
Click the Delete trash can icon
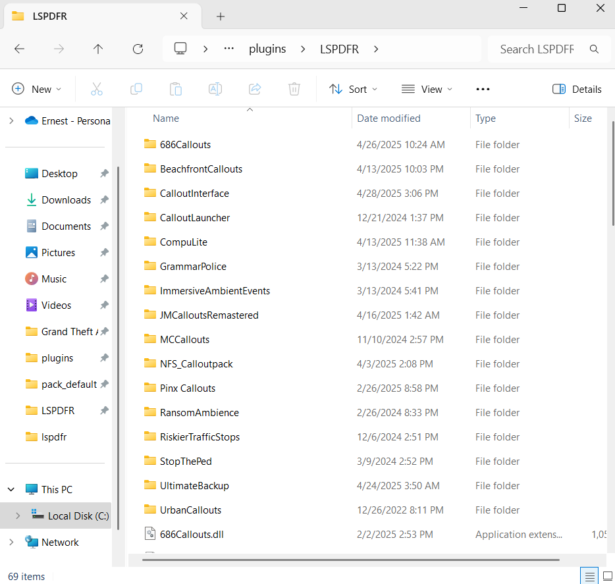point(294,89)
